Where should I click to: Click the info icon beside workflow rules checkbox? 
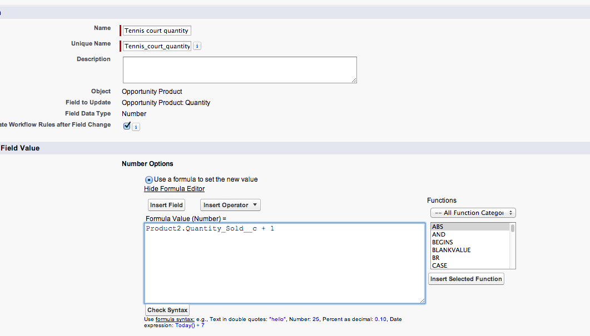(x=136, y=127)
